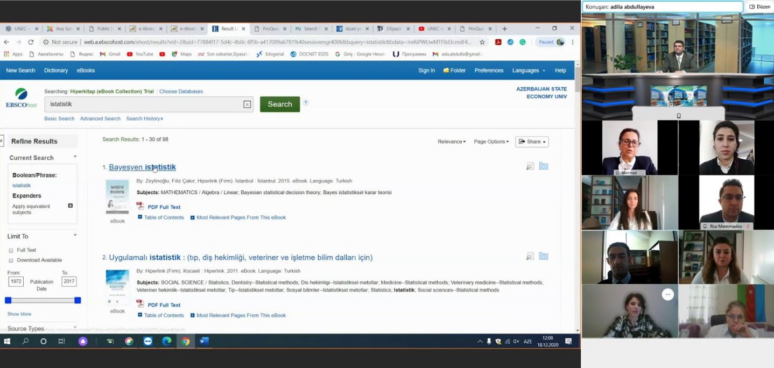This screenshot has height=368, width=774.
Task: Remove the Apply equivalent subjects expander
Action: pyautogui.click(x=70, y=206)
